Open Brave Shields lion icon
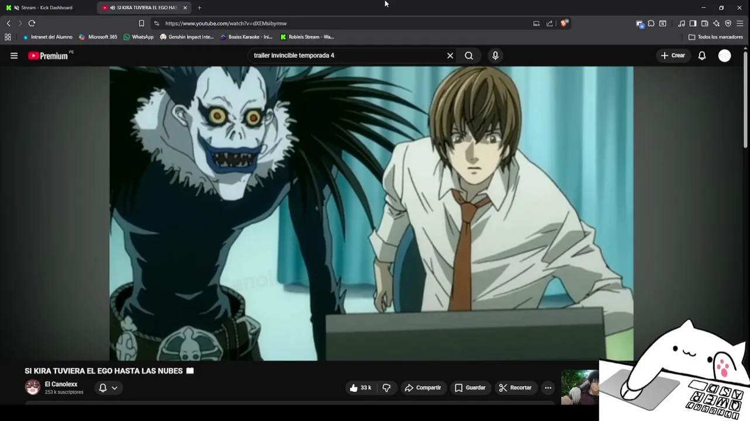The width and height of the screenshot is (750, 421). click(x=564, y=23)
